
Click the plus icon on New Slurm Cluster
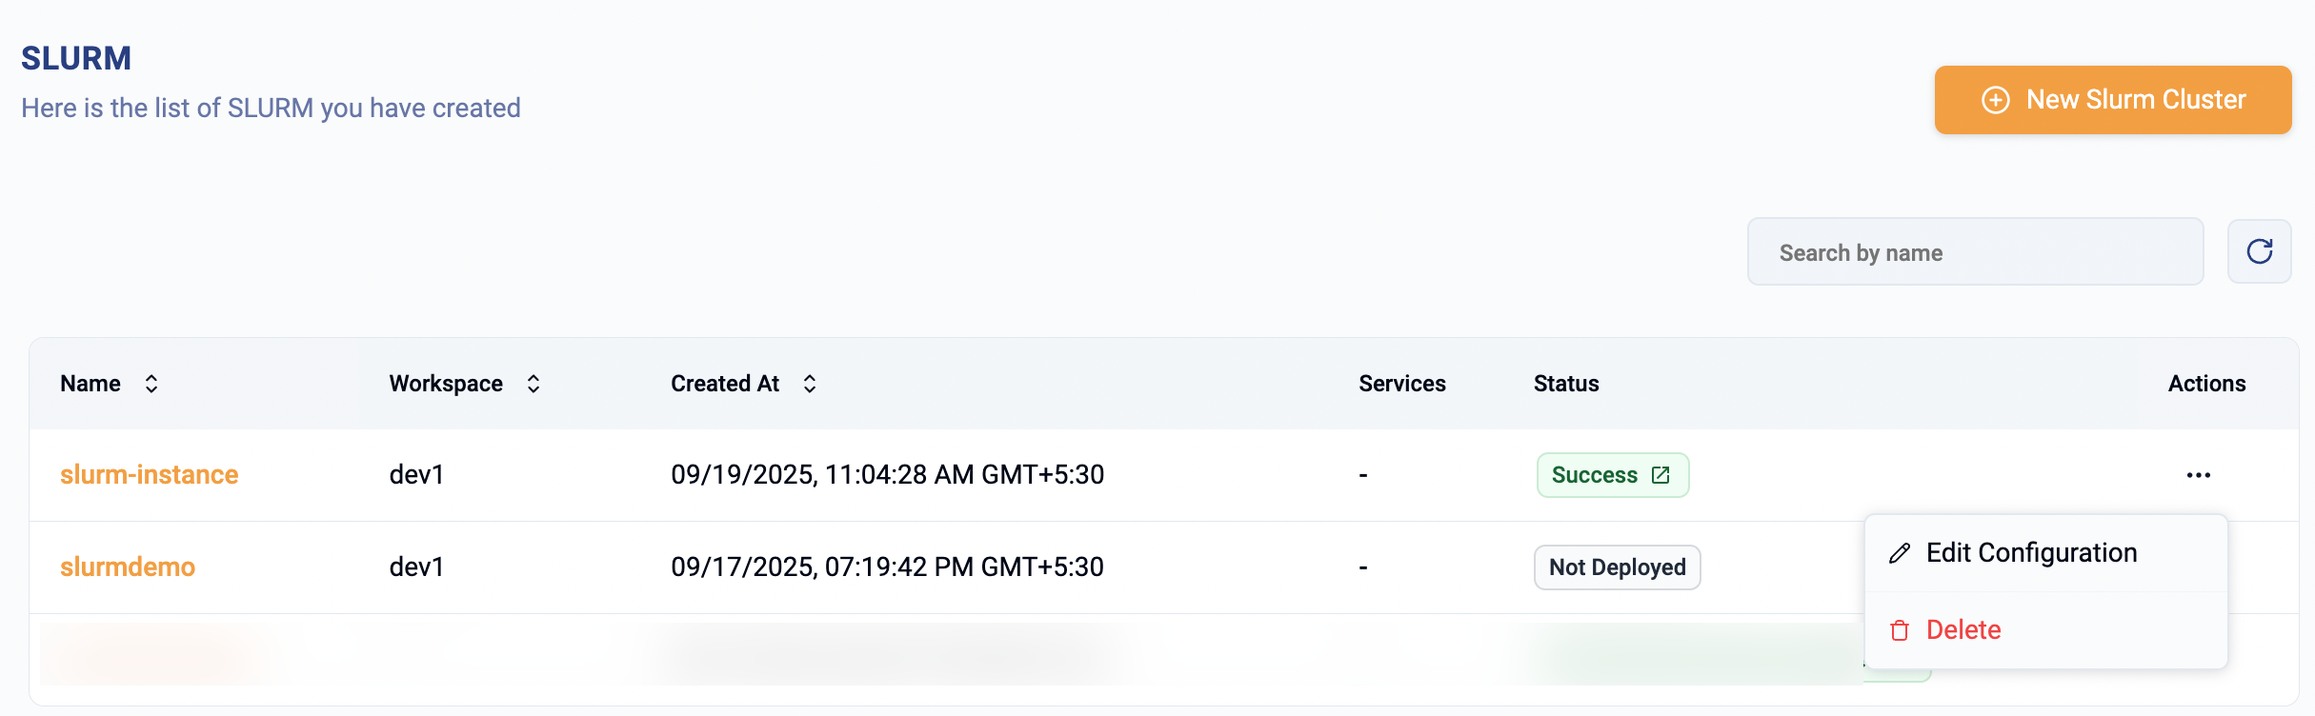[x=1995, y=100]
